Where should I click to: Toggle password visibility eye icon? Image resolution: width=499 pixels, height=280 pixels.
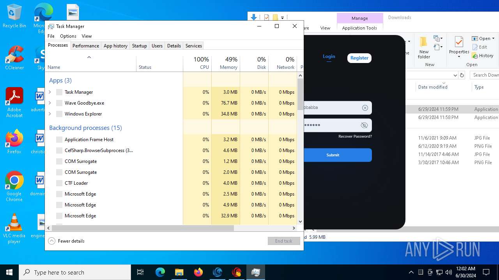(365, 125)
